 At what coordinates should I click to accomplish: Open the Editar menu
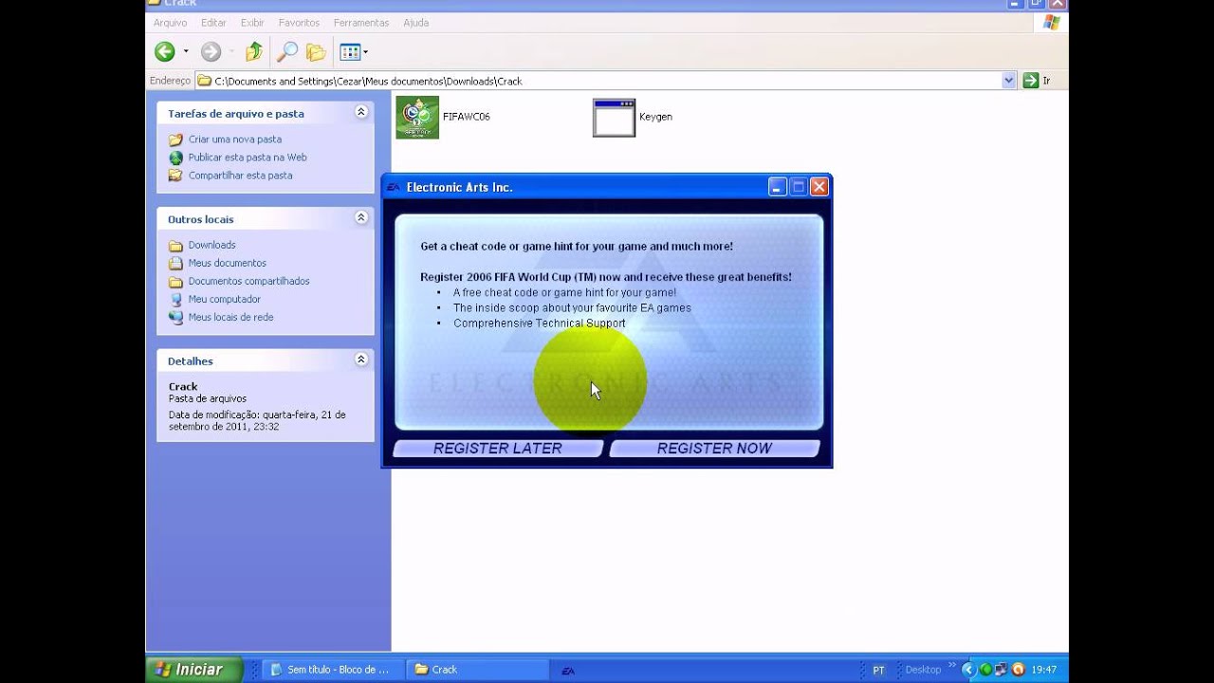pyautogui.click(x=213, y=22)
